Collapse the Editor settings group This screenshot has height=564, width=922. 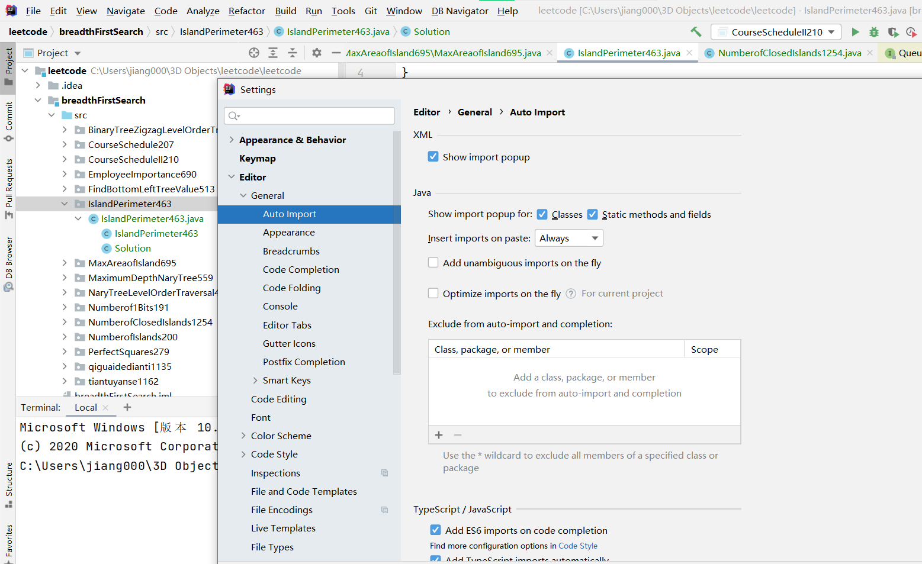point(232,177)
